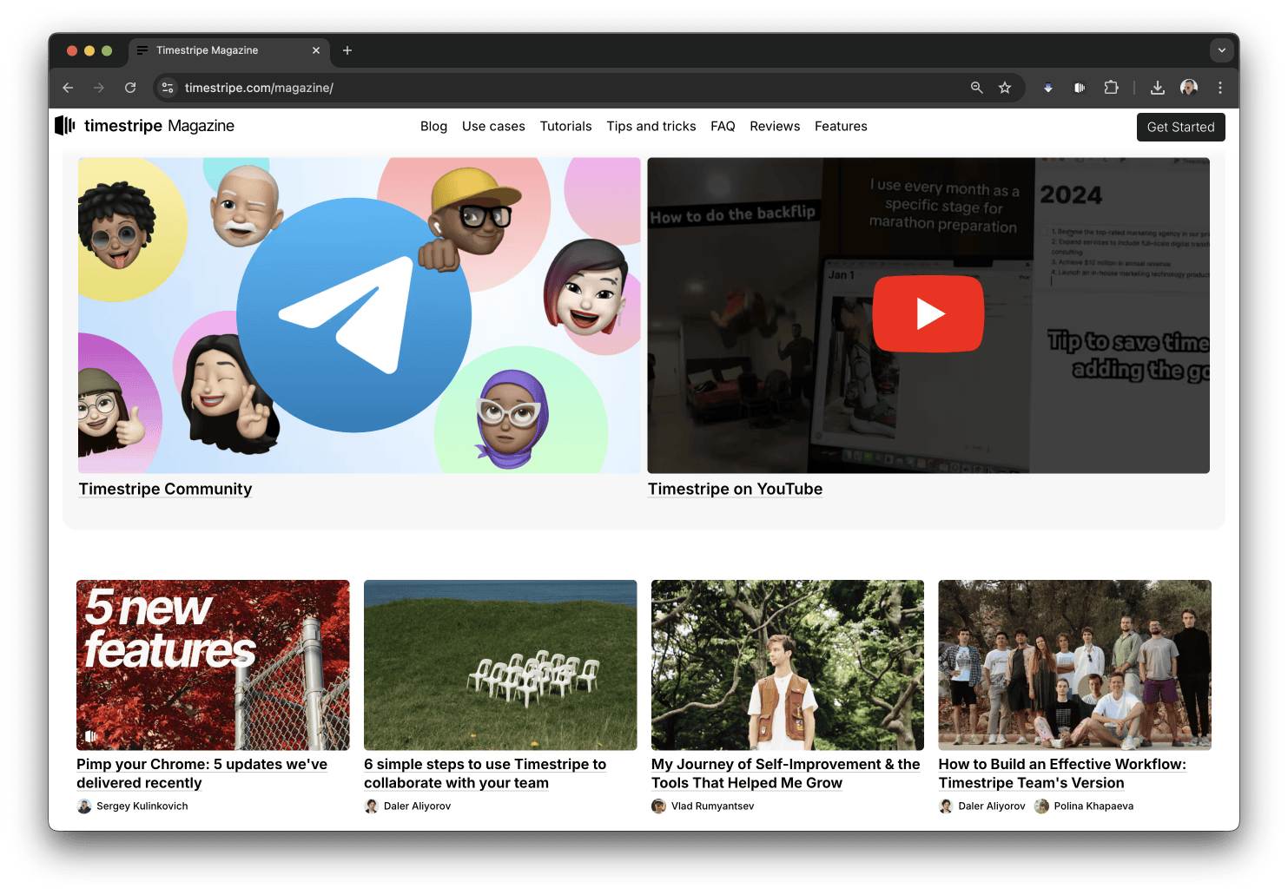Click Polina Khapaeva's author avatar
Screen dimensions: 1288x895
pyautogui.click(x=1041, y=806)
